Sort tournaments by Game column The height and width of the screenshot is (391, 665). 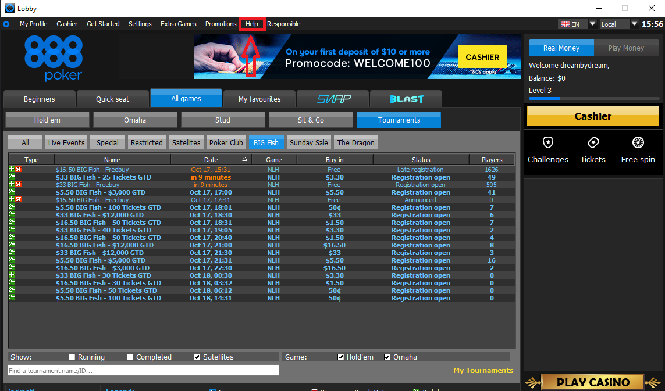pos(274,160)
